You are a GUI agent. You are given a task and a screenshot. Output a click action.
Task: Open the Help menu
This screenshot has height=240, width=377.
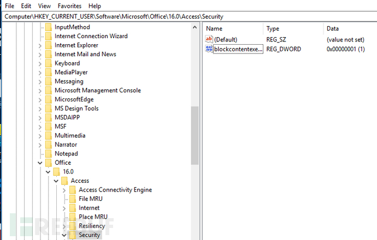click(95, 6)
